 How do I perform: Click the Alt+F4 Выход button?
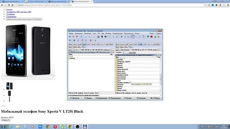(x=155, y=98)
